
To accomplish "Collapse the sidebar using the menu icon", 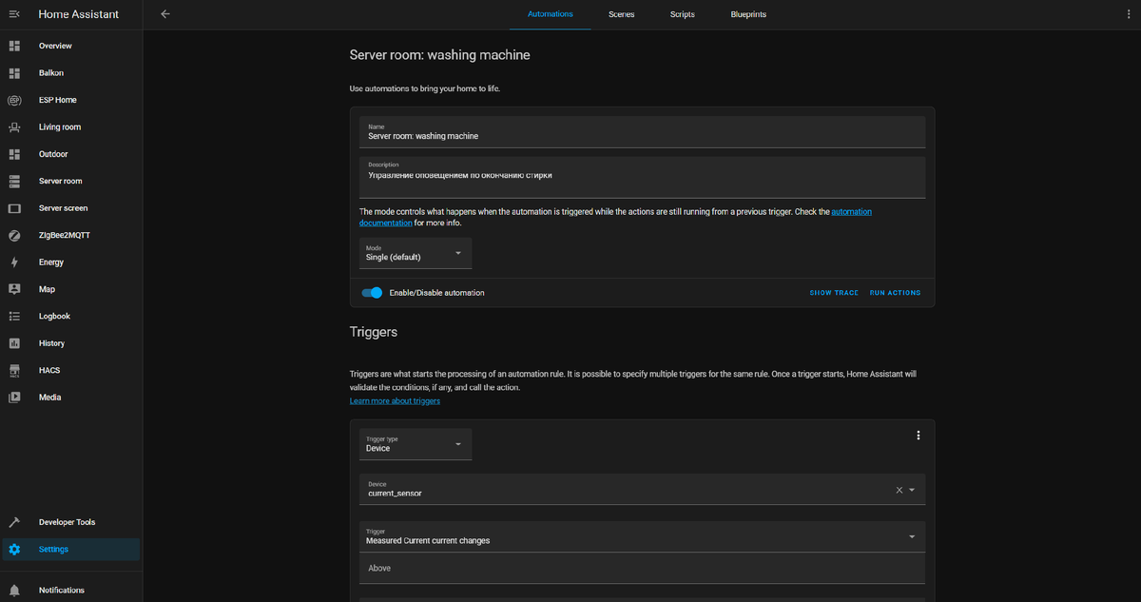I will pyautogui.click(x=14, y=14).
